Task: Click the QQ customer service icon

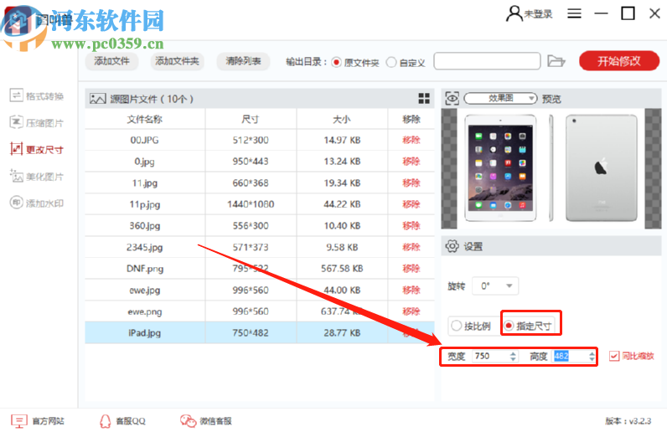Action: click(x=105, y=421)
